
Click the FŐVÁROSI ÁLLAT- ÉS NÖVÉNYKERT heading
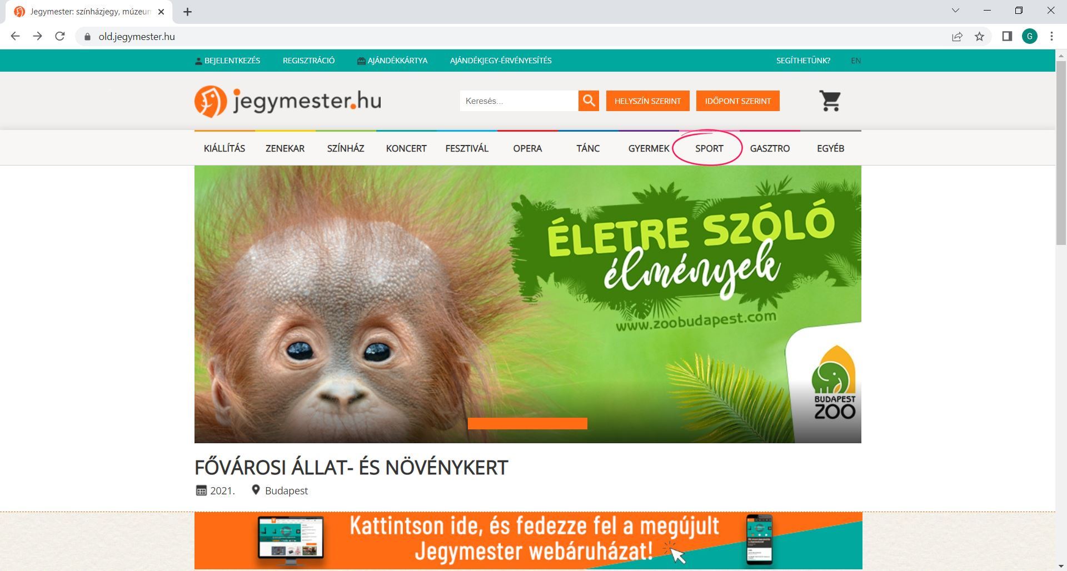point(351,468)
